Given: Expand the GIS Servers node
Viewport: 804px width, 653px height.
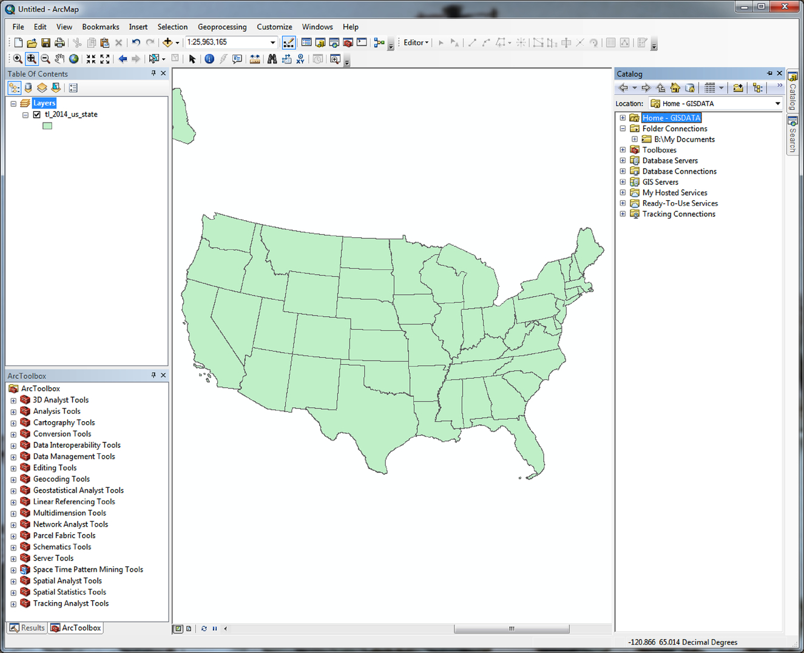Looking at the screenshot, I should (x=623, y=182).
